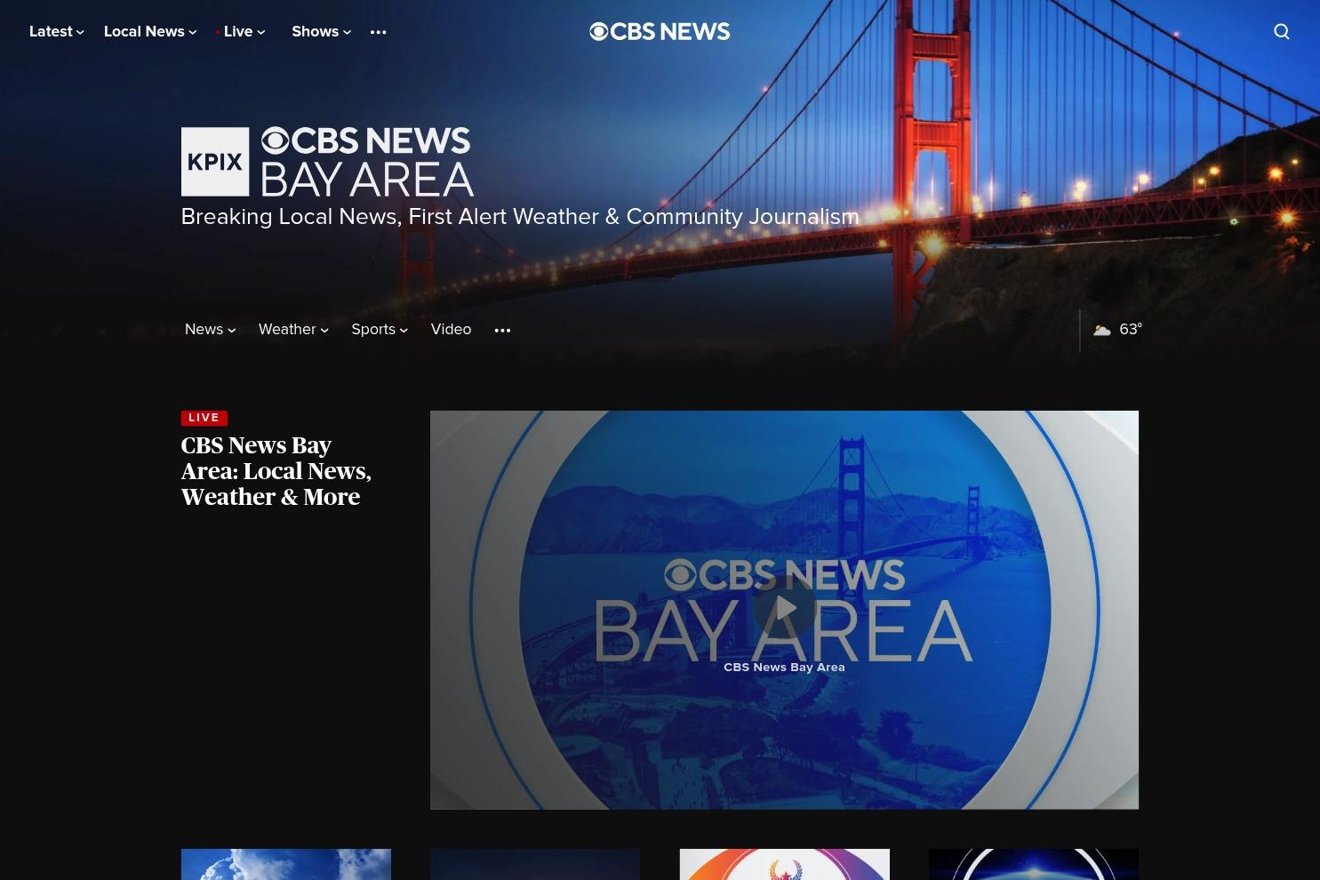The image size is (1320, 880).
Task: Open the orange and purple emblem thumbnail
Action: [x=785, y=864]
